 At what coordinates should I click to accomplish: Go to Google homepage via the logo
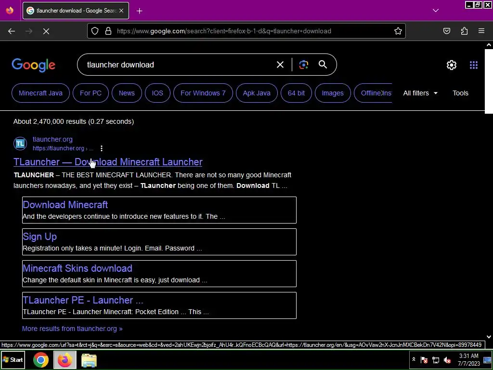(33, 65)
